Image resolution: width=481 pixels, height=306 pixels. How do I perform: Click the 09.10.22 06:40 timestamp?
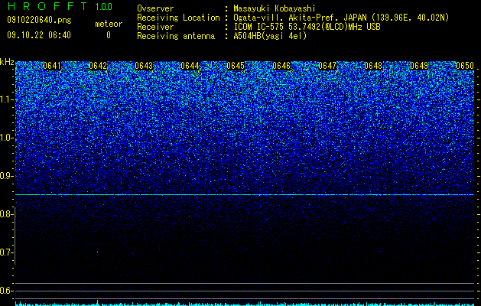pyautogui.click(x=39, y=35)
